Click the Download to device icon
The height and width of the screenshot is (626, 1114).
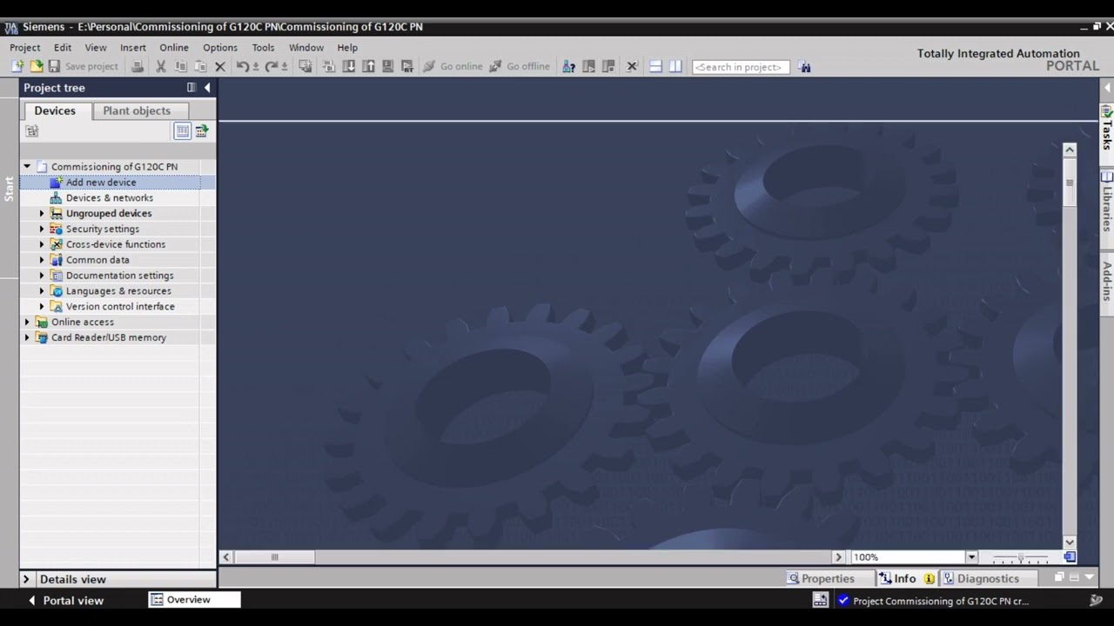(348, 66)
